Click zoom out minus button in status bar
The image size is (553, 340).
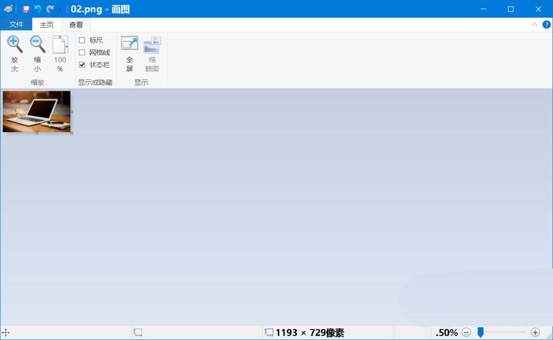(x=466, y=332)
